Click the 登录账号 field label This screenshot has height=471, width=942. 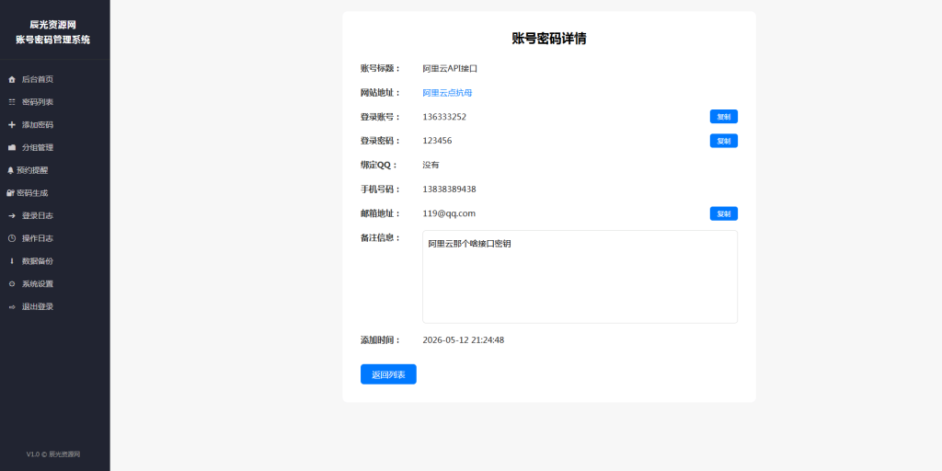point(380,117)
